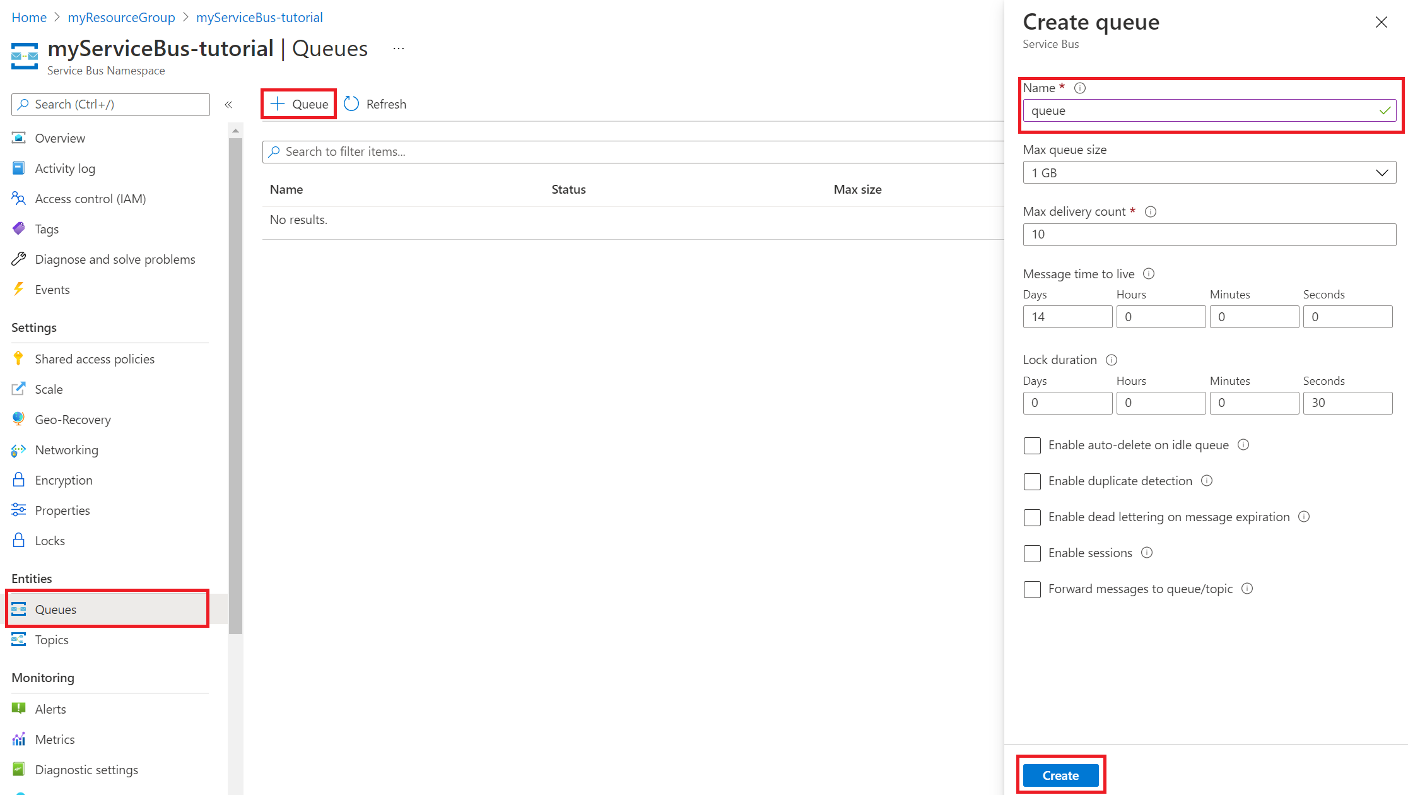Click the Topics icon in sidebar
This screenshot has height=795, width=1408.
[x=18, y=639]
